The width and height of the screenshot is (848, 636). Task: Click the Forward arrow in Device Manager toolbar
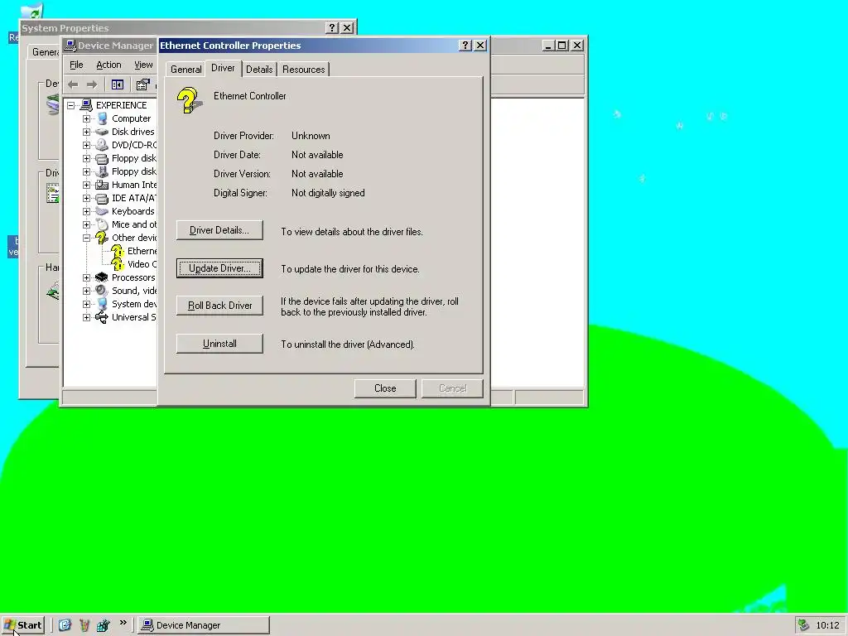(92, 84)
